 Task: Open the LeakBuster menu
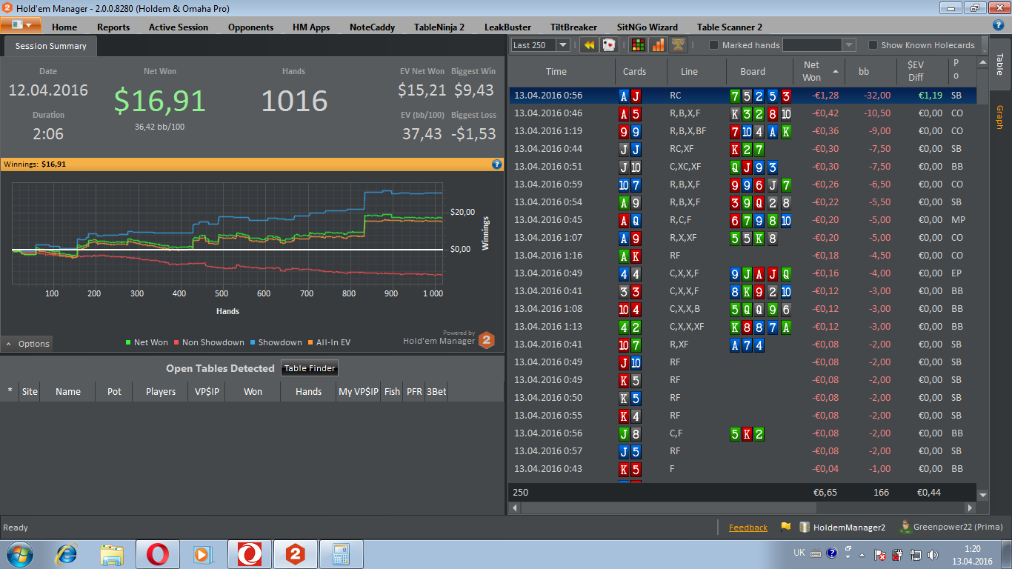click(x=509, y=27)
